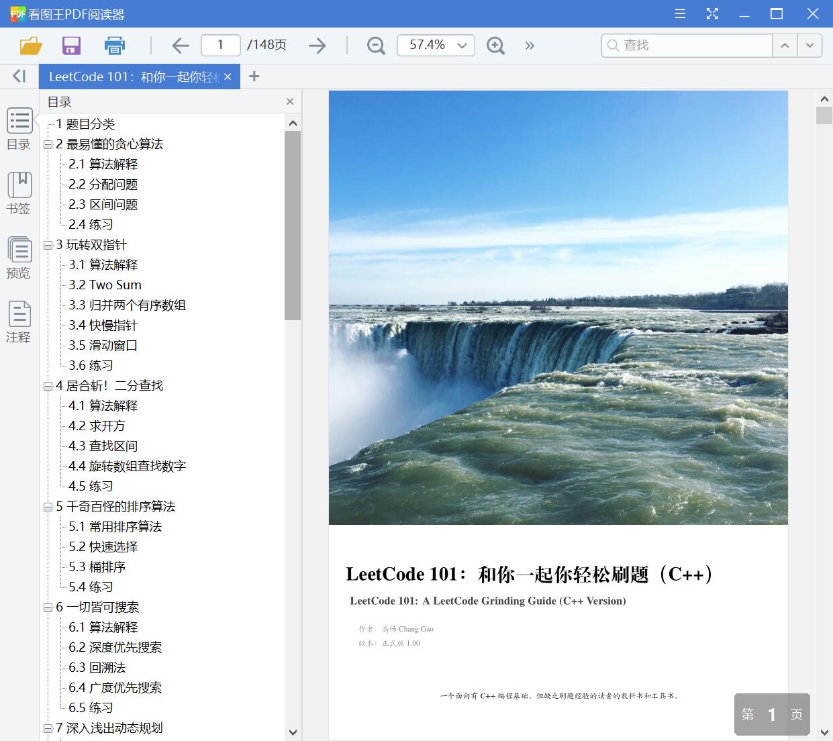Viewport: 833px width, 741px height.
Task: Show the 目录 contents panel
Action: (x=19, y=129)
